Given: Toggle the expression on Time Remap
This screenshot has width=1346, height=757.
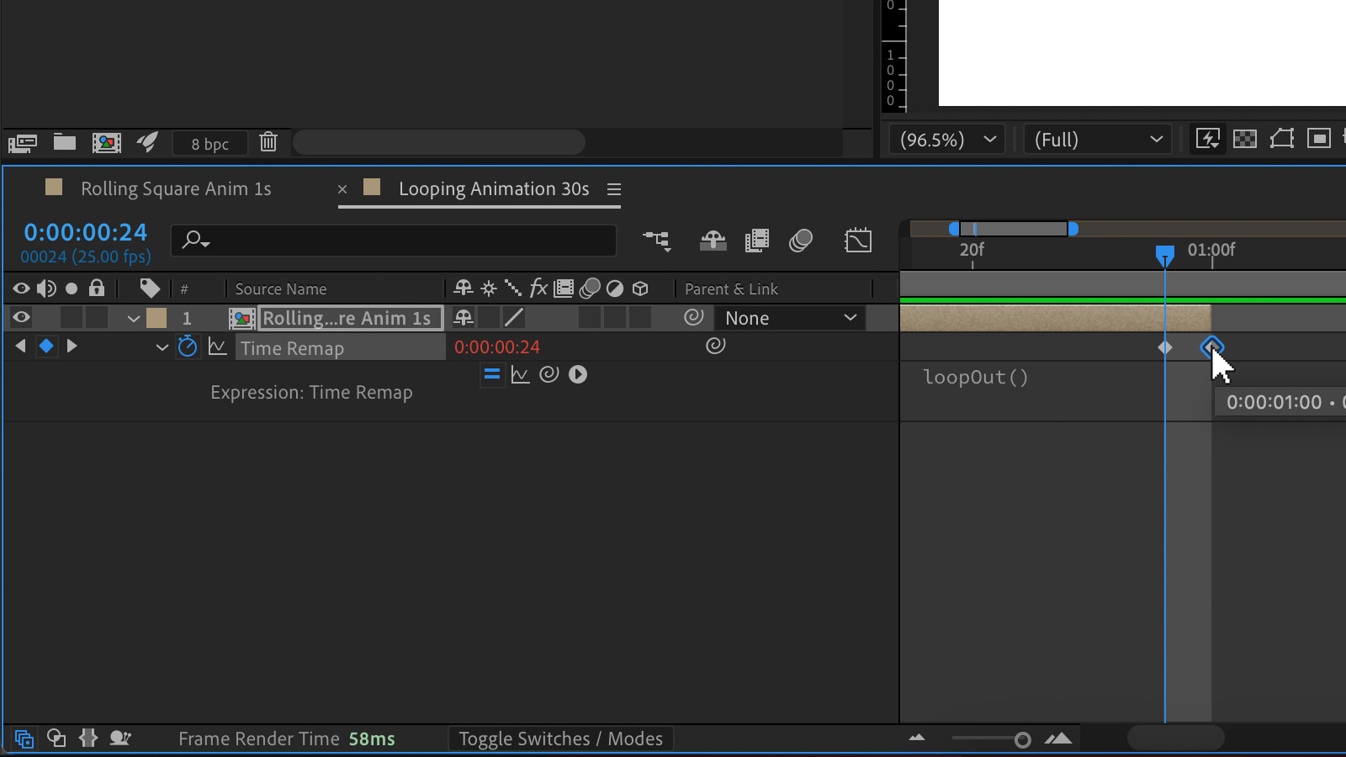Looking at the screenshot, I should 492,374.
